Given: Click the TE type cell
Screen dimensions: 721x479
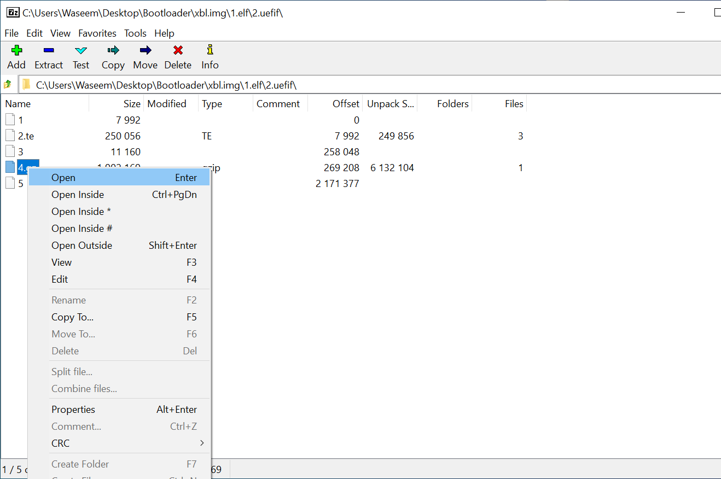Looking at the screenshot, I should pyautogui.click(x=207, y=136).
